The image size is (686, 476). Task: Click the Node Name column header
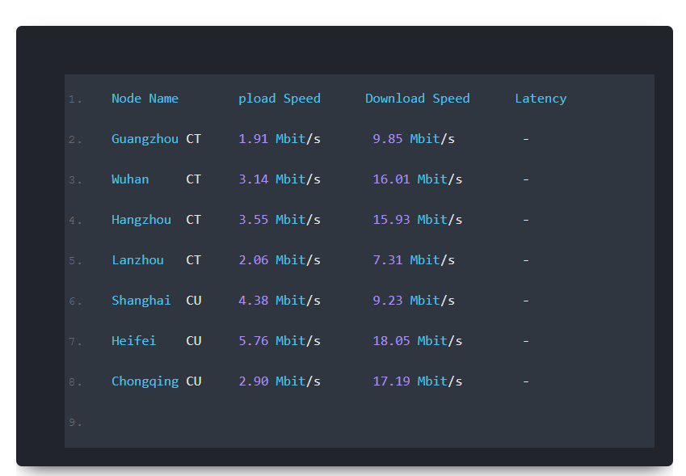tap(145, 98)
